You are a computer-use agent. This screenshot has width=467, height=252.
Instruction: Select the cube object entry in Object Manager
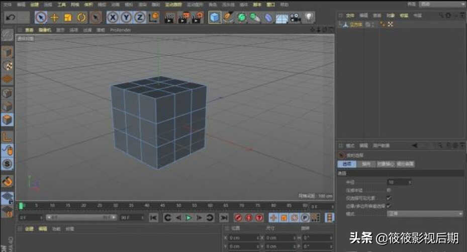tap(355, 25)
